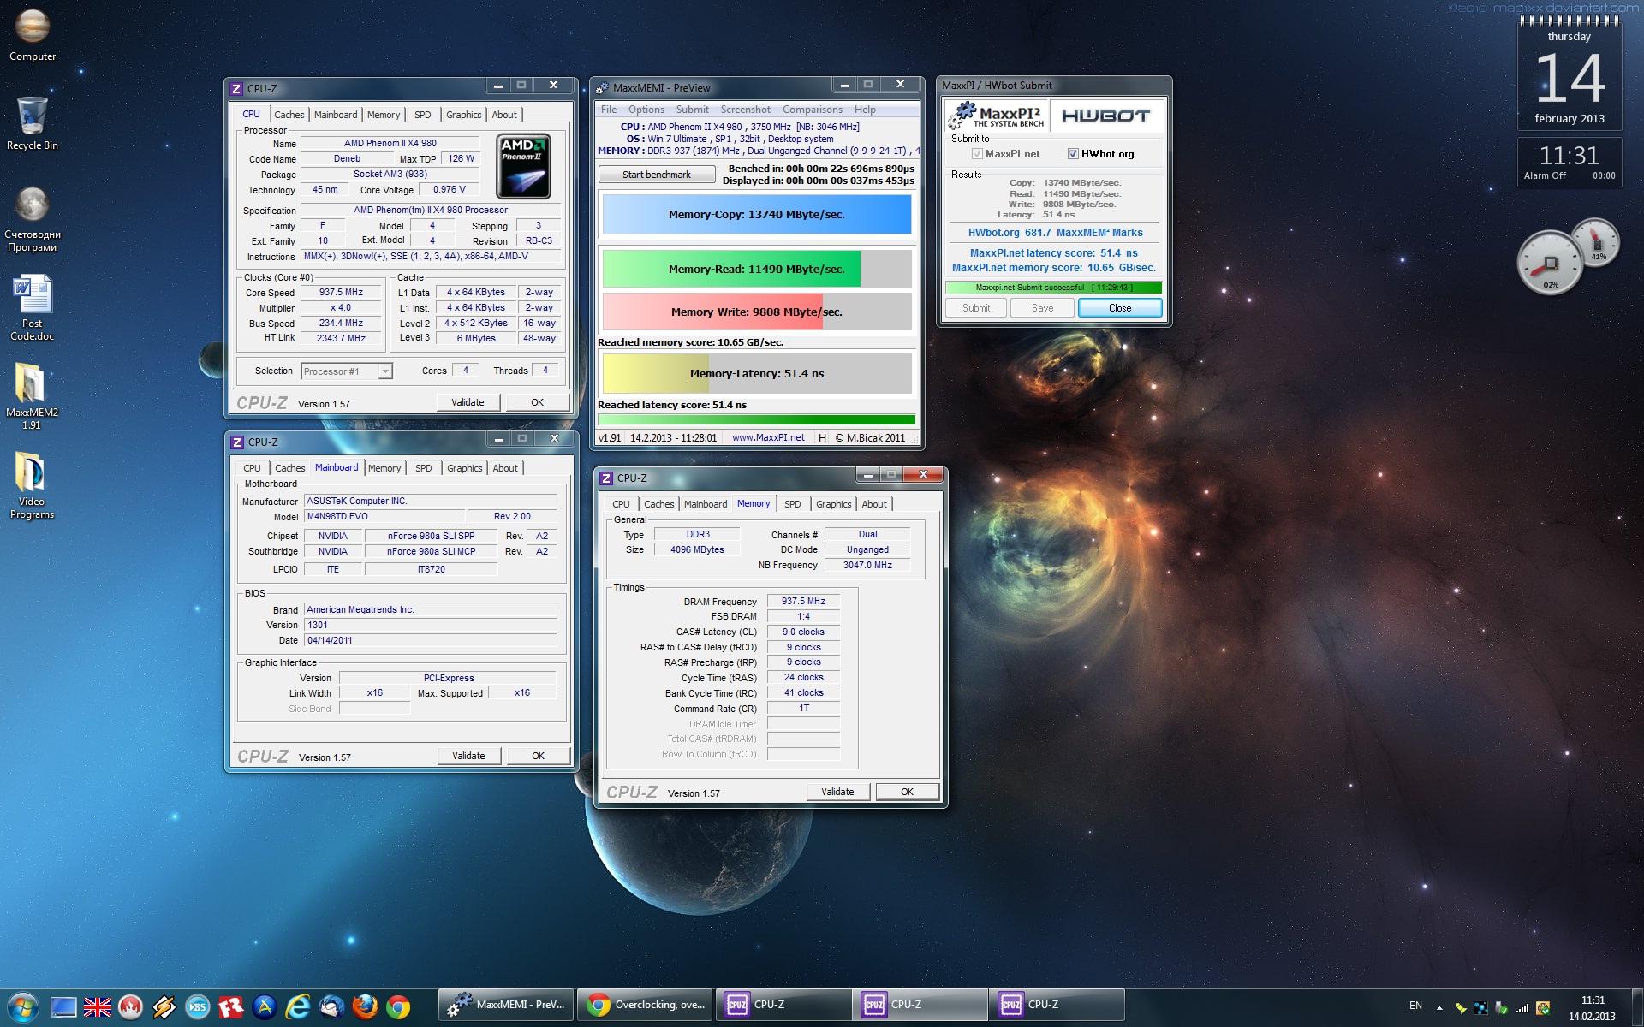Click OK in the CPU-Z window showing the Mainboard tab
The image size is (1644, 1027).
pyautogui.click(x=538, y=756)
